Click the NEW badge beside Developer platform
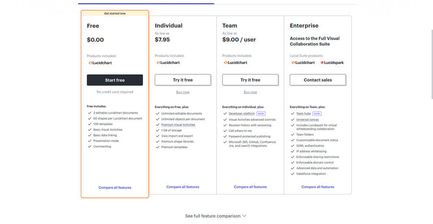This screenshot has width=433, height=224. pos(261,114)
